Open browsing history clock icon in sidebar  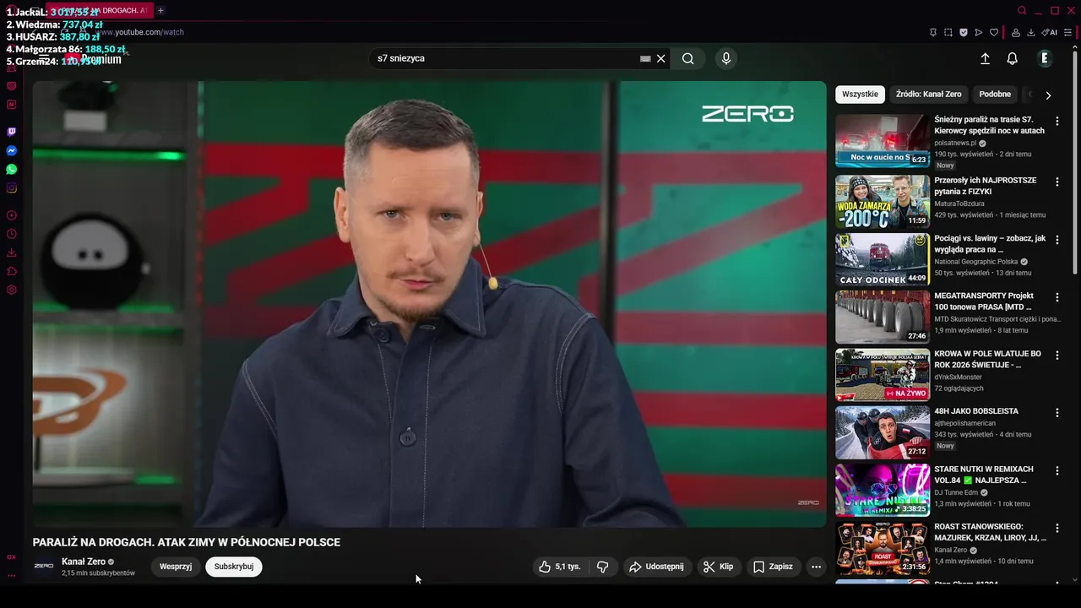click(x=12, y=234)
